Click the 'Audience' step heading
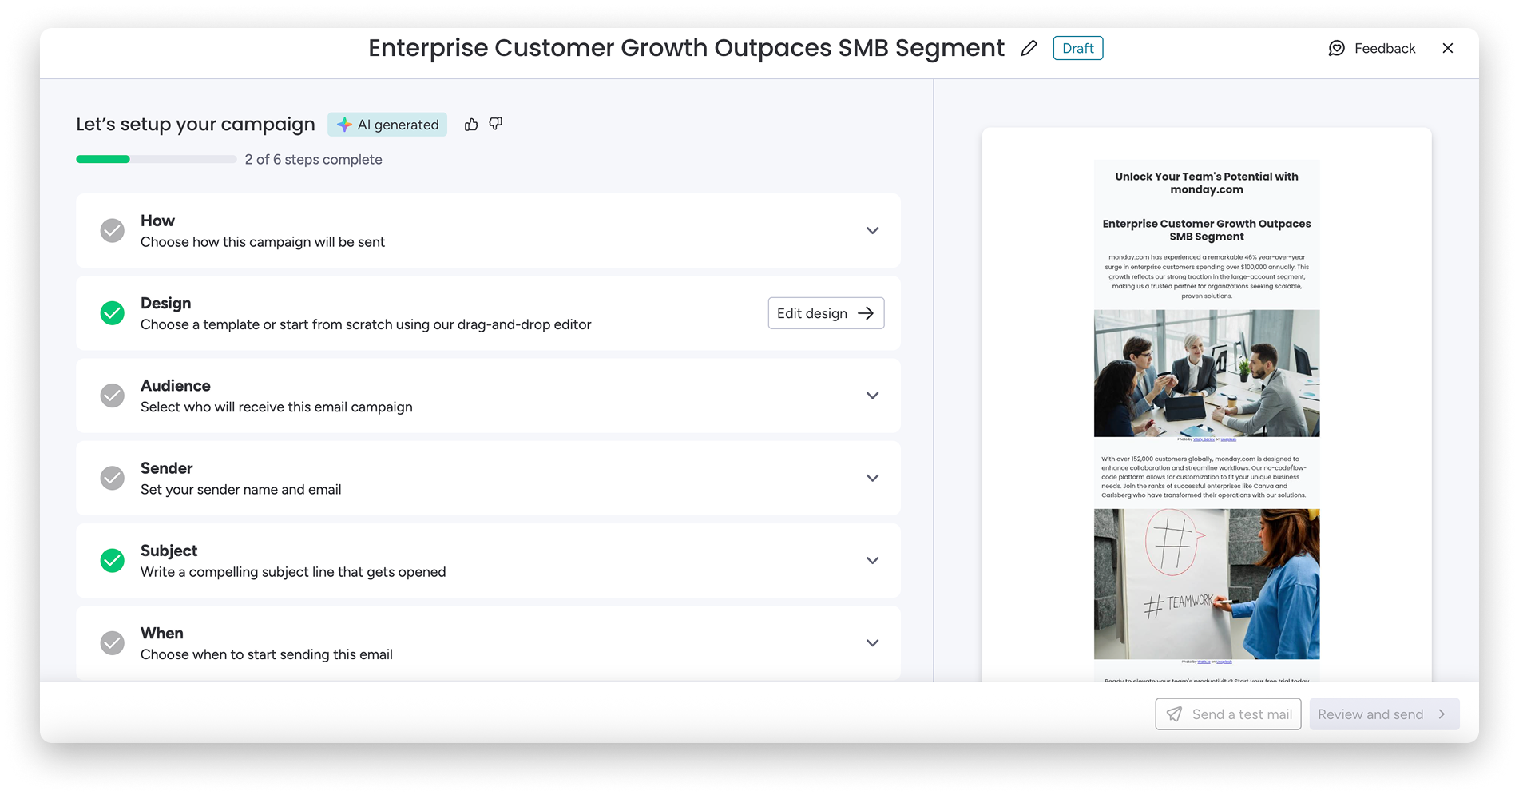 176,385
